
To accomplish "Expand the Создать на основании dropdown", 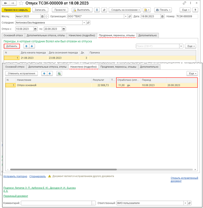I will click(125, 10).
